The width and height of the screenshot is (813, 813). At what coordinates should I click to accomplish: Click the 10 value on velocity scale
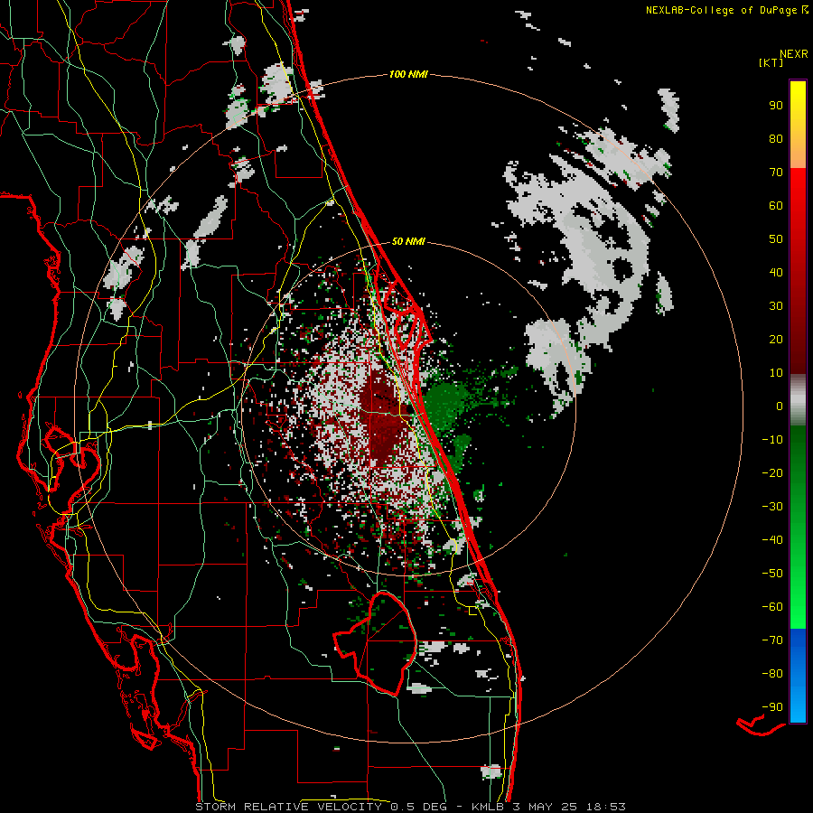pyautogui.click(x=776, y=373)
